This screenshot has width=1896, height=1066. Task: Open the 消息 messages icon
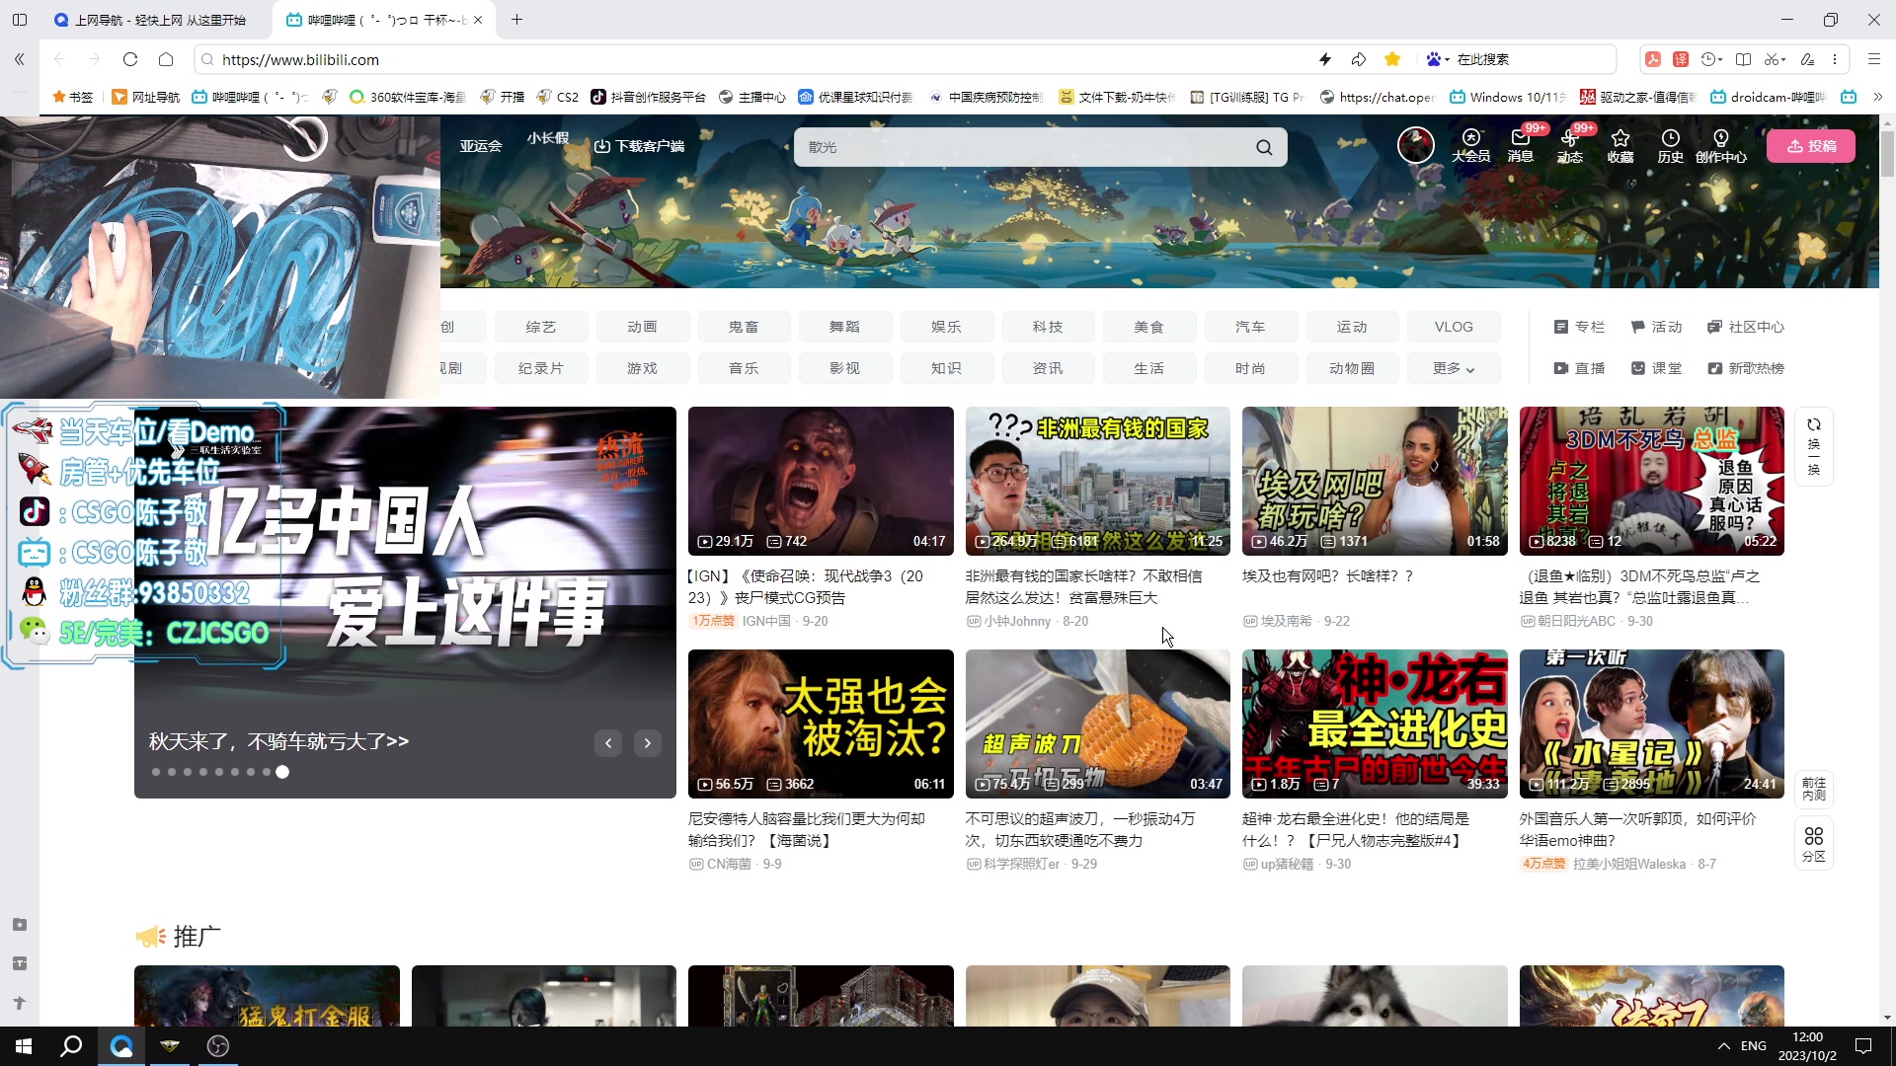(x=1520, y=139)
